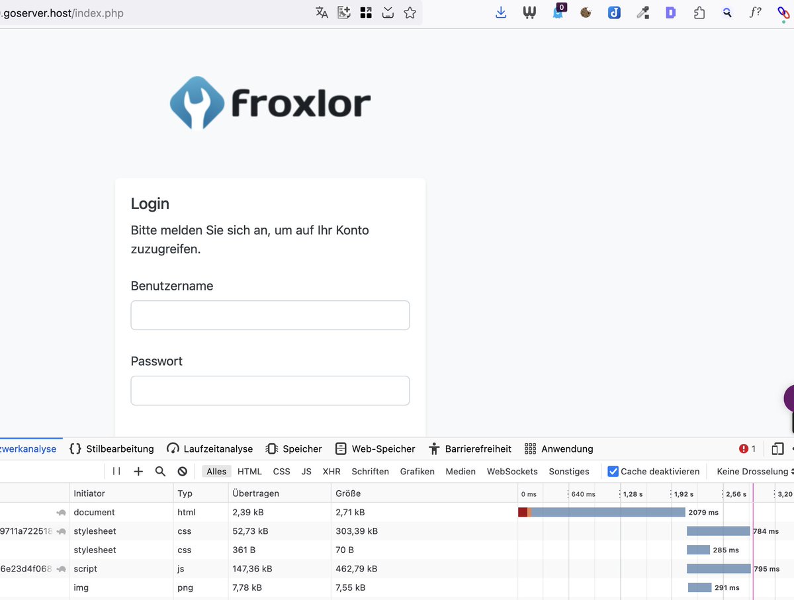Image resolution: width=794 pixels, height=600 pixels.
Task: Open network search magnifier icon
Action: point(160,471)
